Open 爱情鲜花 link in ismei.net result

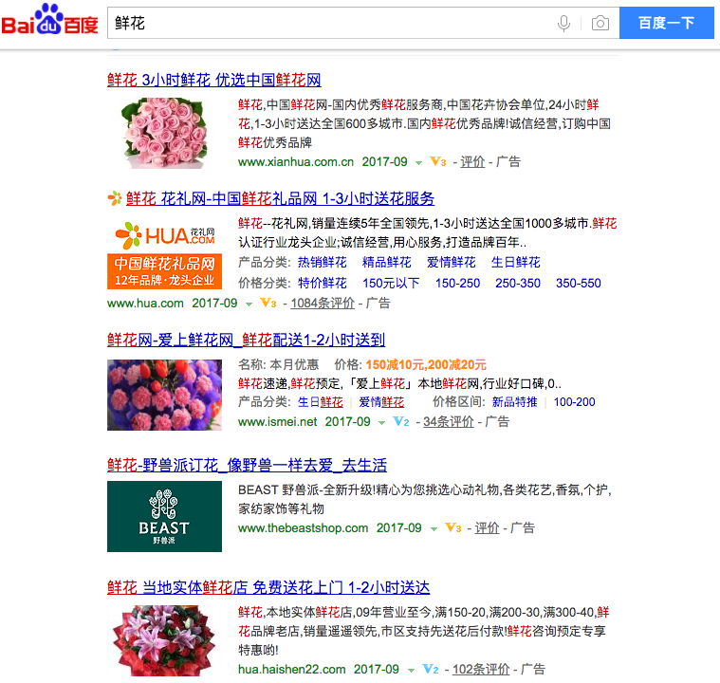381,402
